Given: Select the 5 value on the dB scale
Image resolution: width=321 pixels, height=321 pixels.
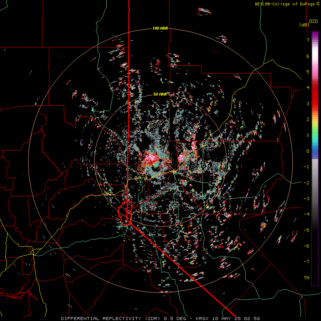Looking at the screenshot, I should (308, 72).
